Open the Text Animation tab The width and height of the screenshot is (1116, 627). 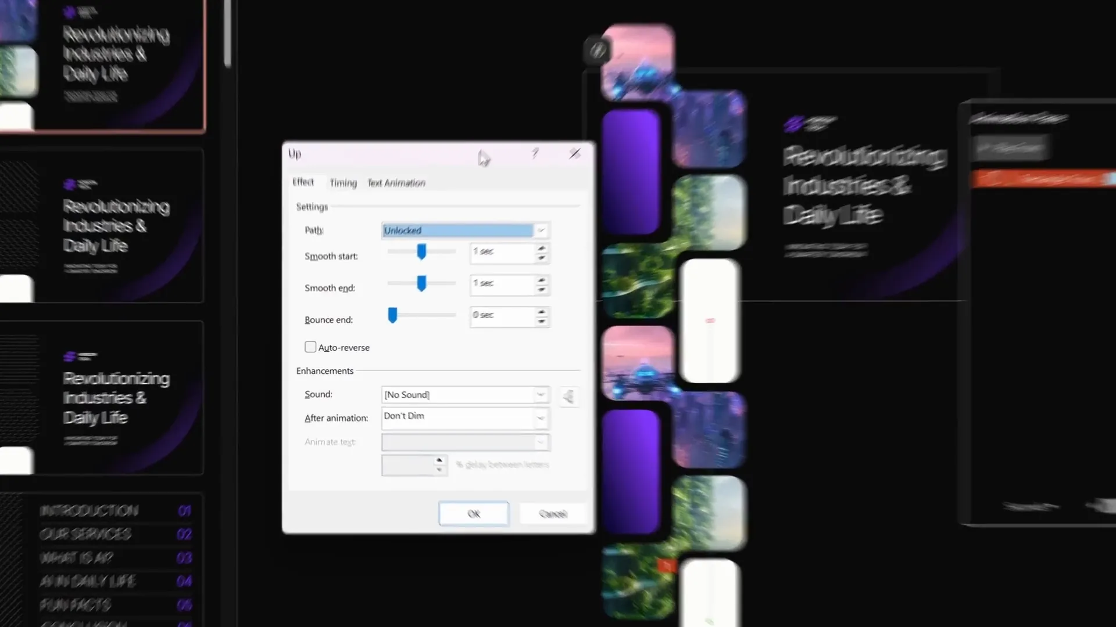(x=396, y=183)
